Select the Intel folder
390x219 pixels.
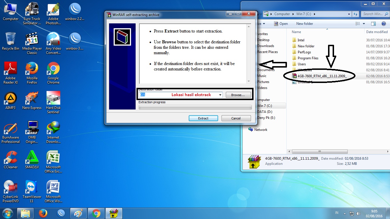click(301, 40)
